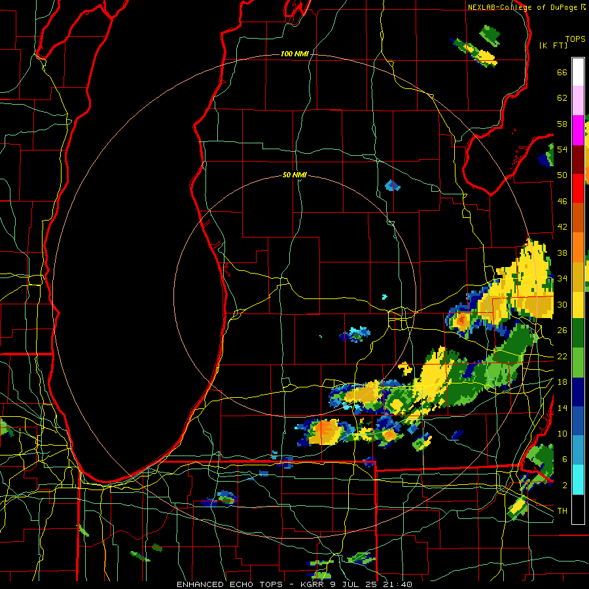589x589 pixels.
Task: Select the 26 legend value
Action: pos(562,330)
